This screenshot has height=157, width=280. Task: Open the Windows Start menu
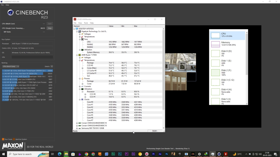(3, 154)
